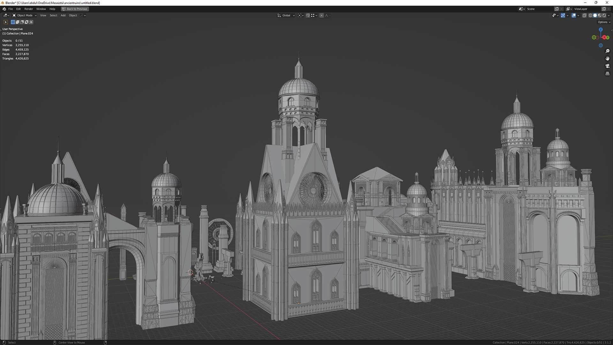Open the viewport Add menu
The image size is (613, 345).
click(63, 15)
